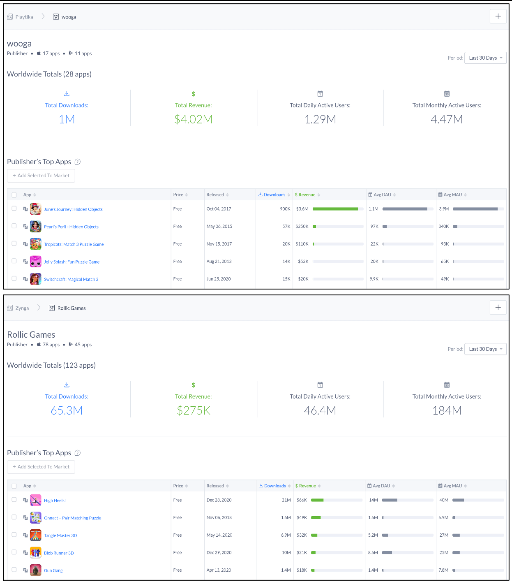This screenshot has height=584, width=512.
Task: Click unified-app icon beside Tropicats
Action: [25, 244]
